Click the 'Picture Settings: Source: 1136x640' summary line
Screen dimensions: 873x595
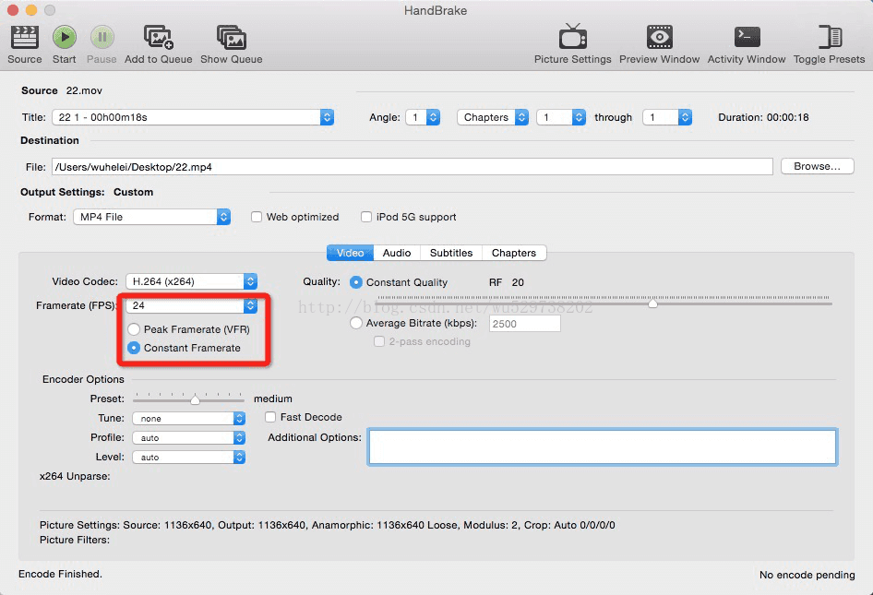pyautogui.click(x=328, y=525)
